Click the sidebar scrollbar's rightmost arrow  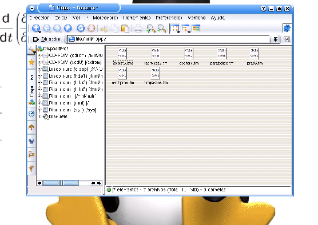[99, 183]
